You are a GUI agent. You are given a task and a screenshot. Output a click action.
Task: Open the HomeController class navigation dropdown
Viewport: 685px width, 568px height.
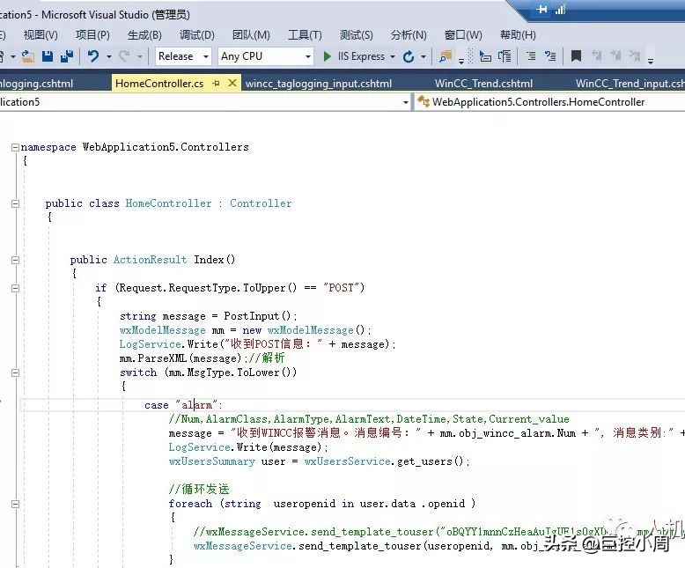[x=546, y=102]
